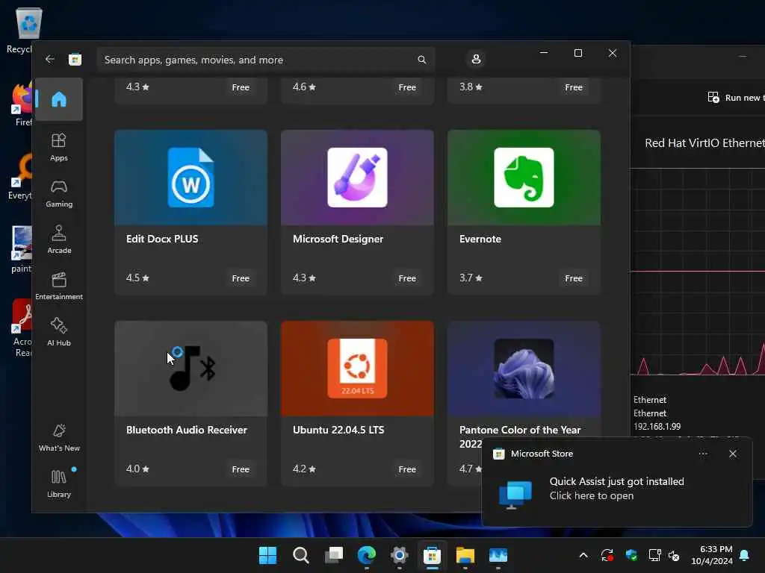Open the Ubuntu 22.04.5 LTS title text

[338, 430]
